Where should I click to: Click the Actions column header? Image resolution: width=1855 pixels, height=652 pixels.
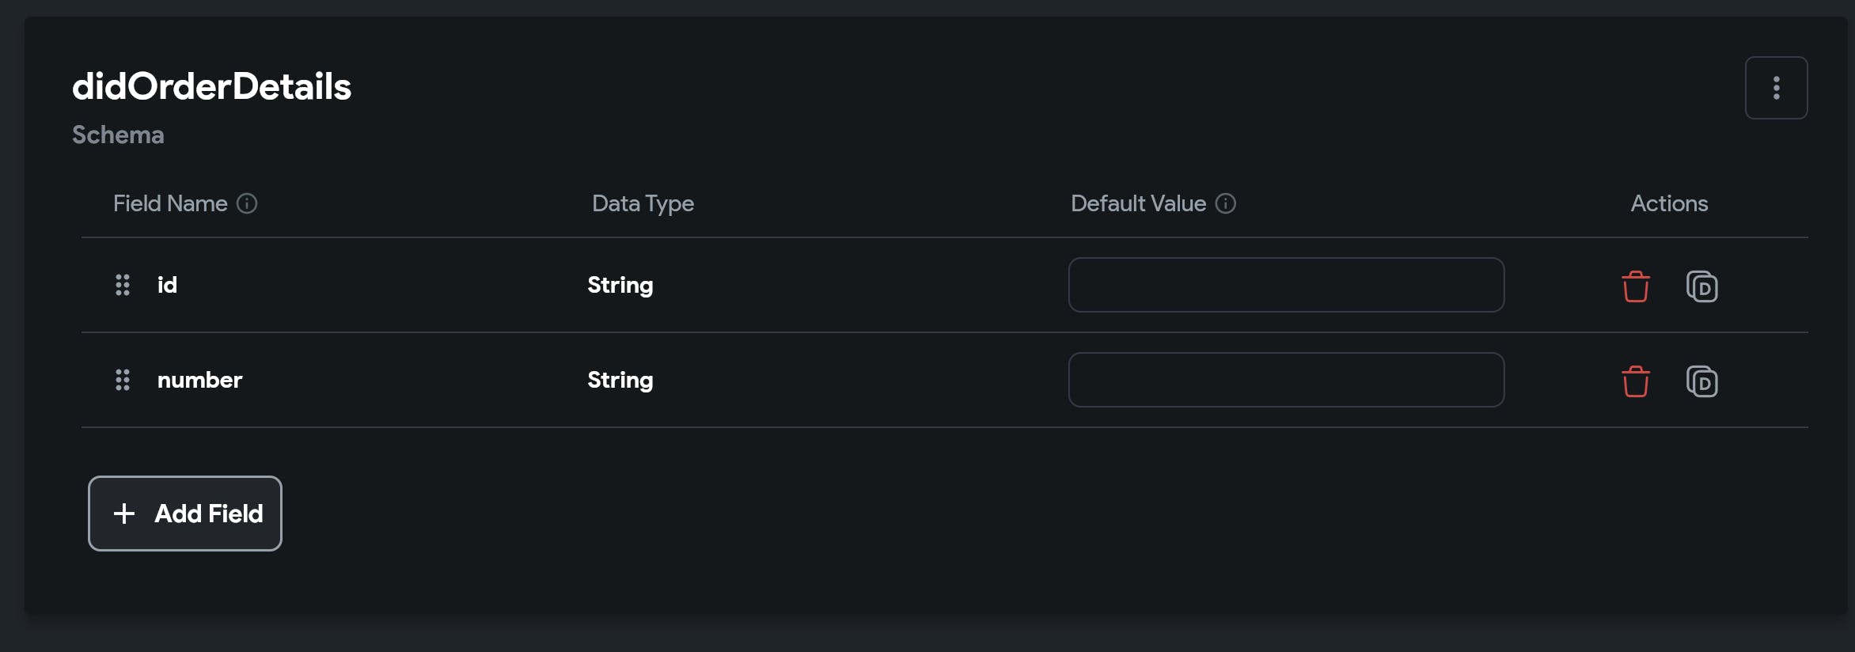tap(1668, 204)
